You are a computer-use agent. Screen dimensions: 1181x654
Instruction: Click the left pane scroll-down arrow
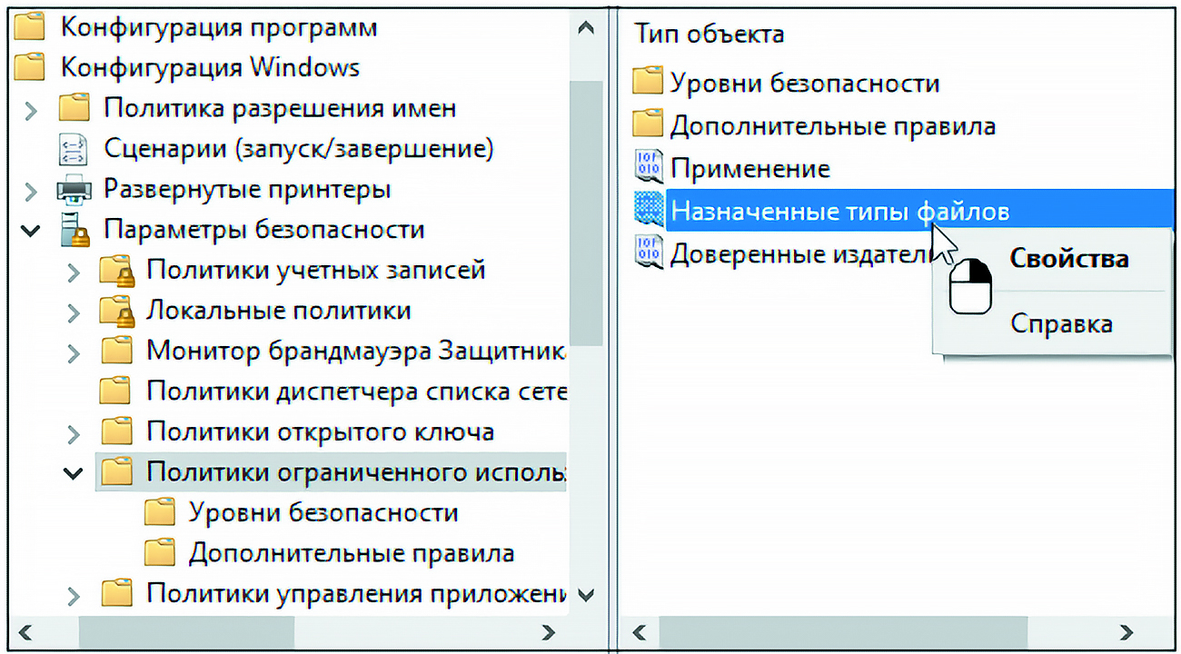pos(586,596)
